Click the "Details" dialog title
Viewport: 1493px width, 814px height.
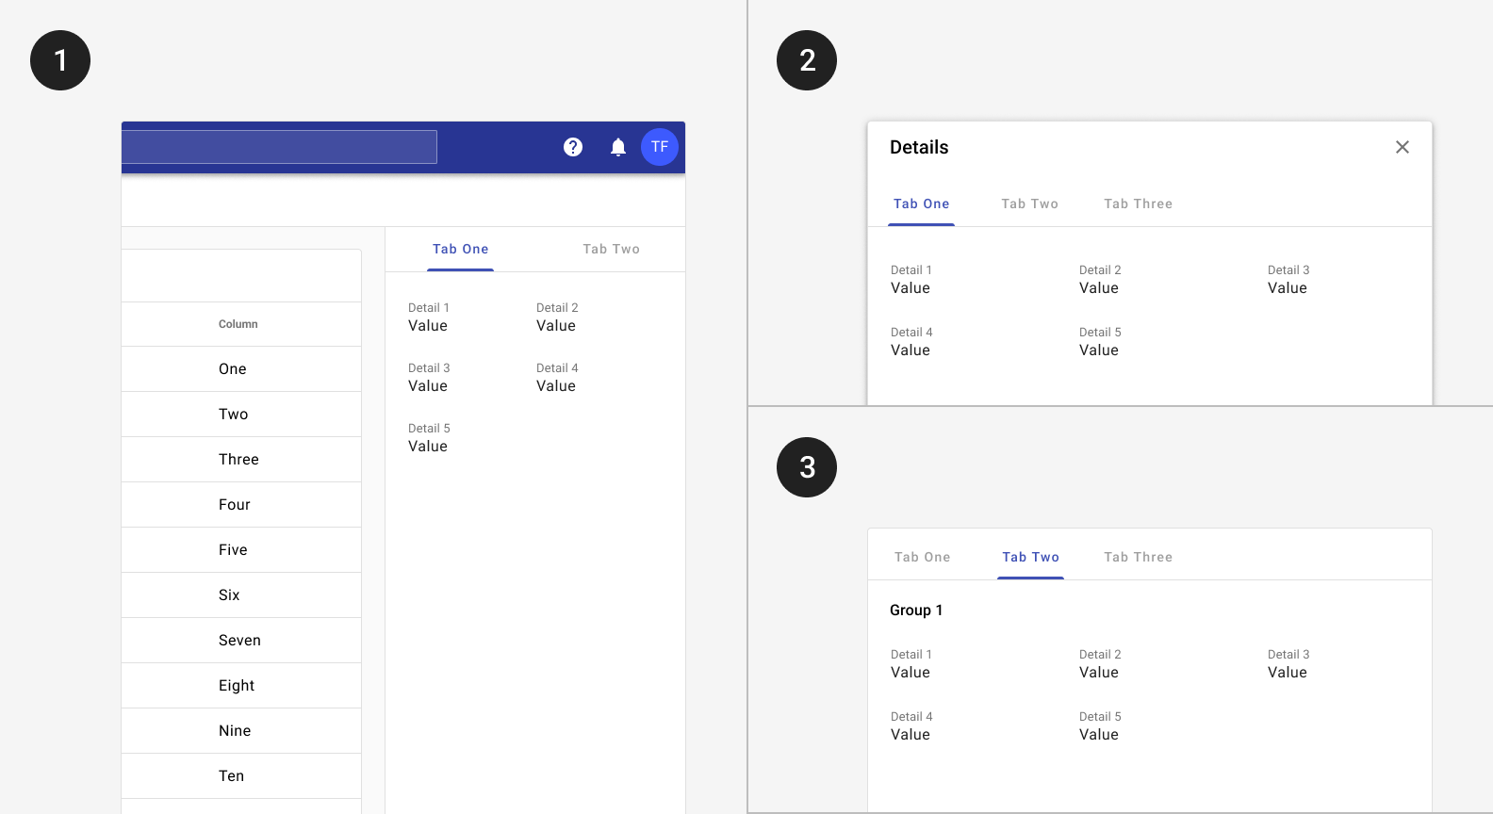tap(919, 147)
